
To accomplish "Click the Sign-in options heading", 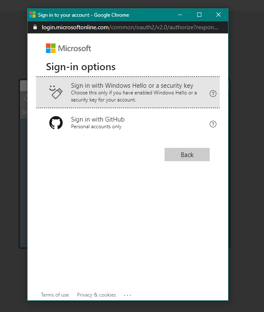I will click(81, 67).
